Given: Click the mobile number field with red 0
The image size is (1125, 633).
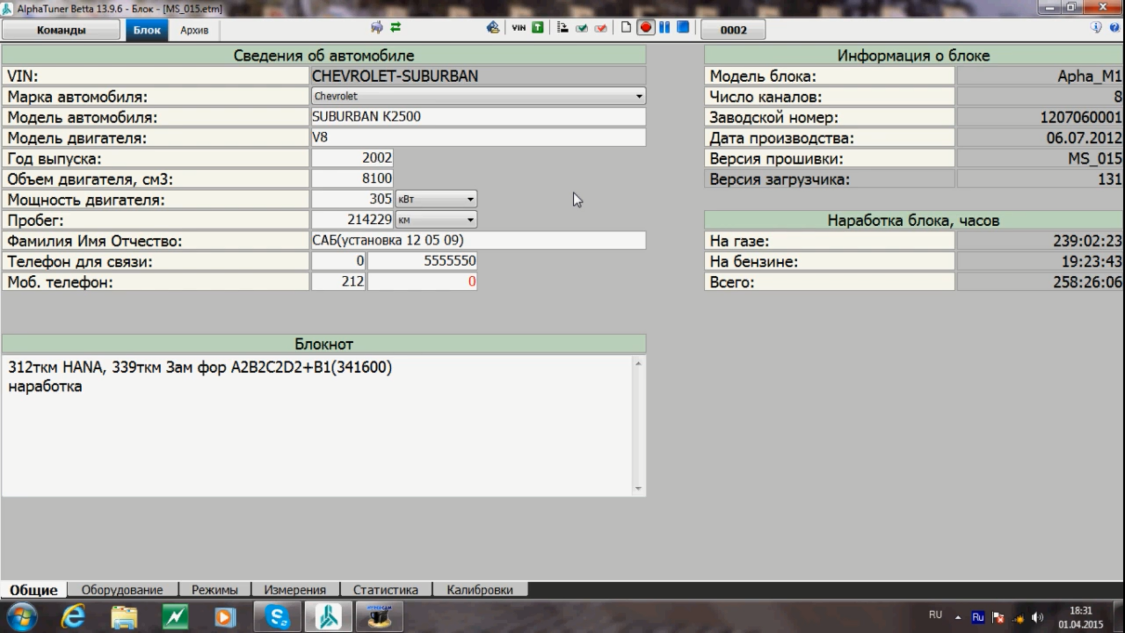Looking at the screenshot, I should coord(422,281).
